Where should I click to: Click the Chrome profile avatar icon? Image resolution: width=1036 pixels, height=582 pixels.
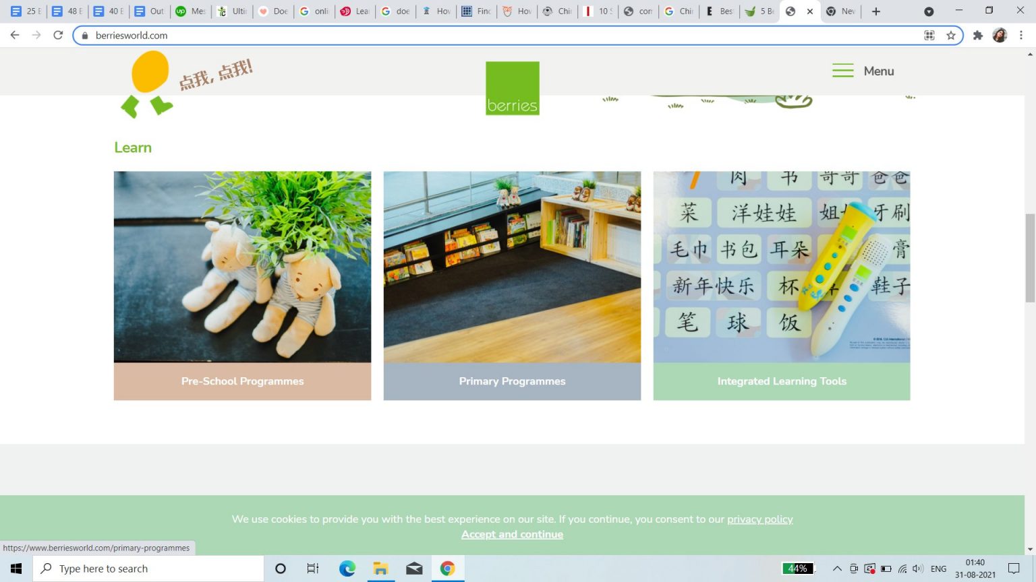click(x=999, y=35)
